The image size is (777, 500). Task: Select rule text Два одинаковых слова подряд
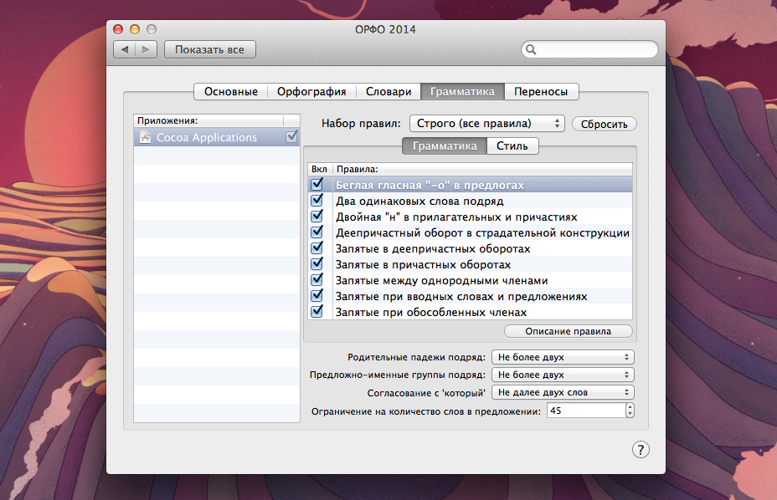419,201
